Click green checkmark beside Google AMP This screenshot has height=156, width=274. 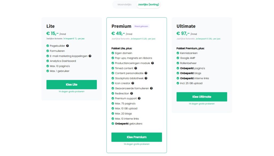click(x=178, y=58)
